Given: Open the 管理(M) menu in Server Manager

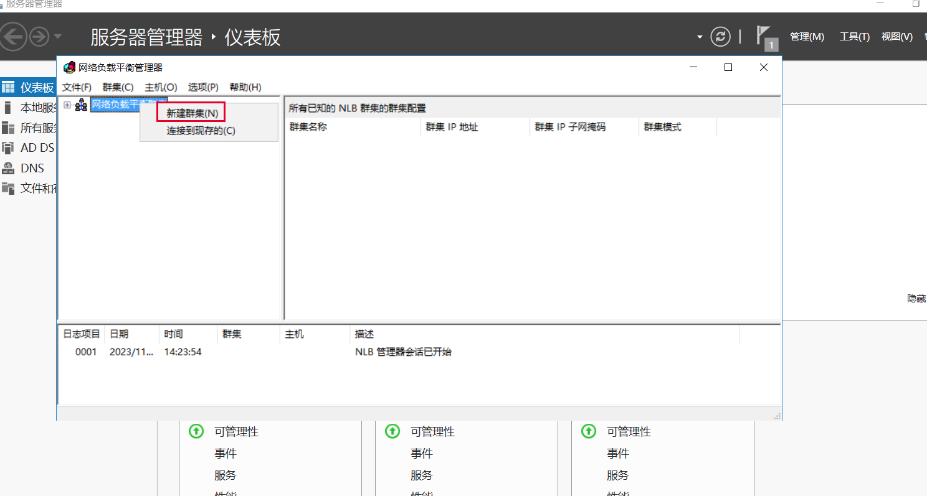Looking at the screenshot, I should 807,37.
